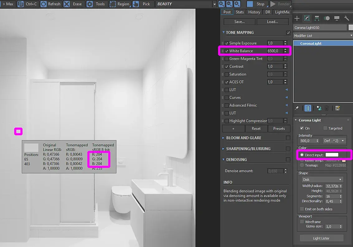Screen dimensions: 353x247
Task: Click the Light Lister button
Action: [x=321, y=238]
